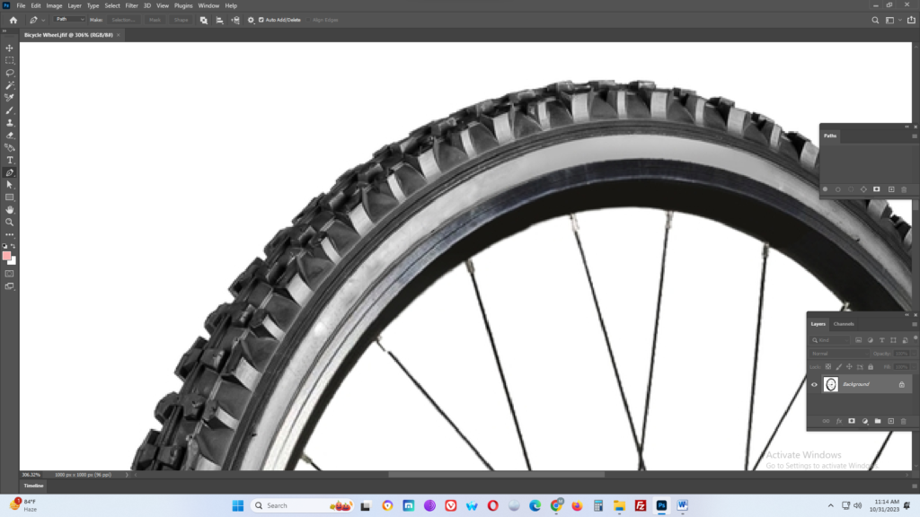The image size is (920, 517).
Task: Open the Path arrangement icon
Action: pyautogui.click(x=235, y=20)
